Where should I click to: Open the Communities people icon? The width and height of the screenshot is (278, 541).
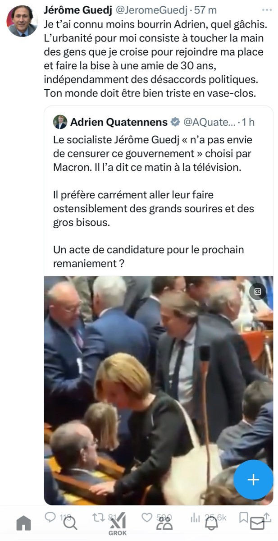pos(164,523)
